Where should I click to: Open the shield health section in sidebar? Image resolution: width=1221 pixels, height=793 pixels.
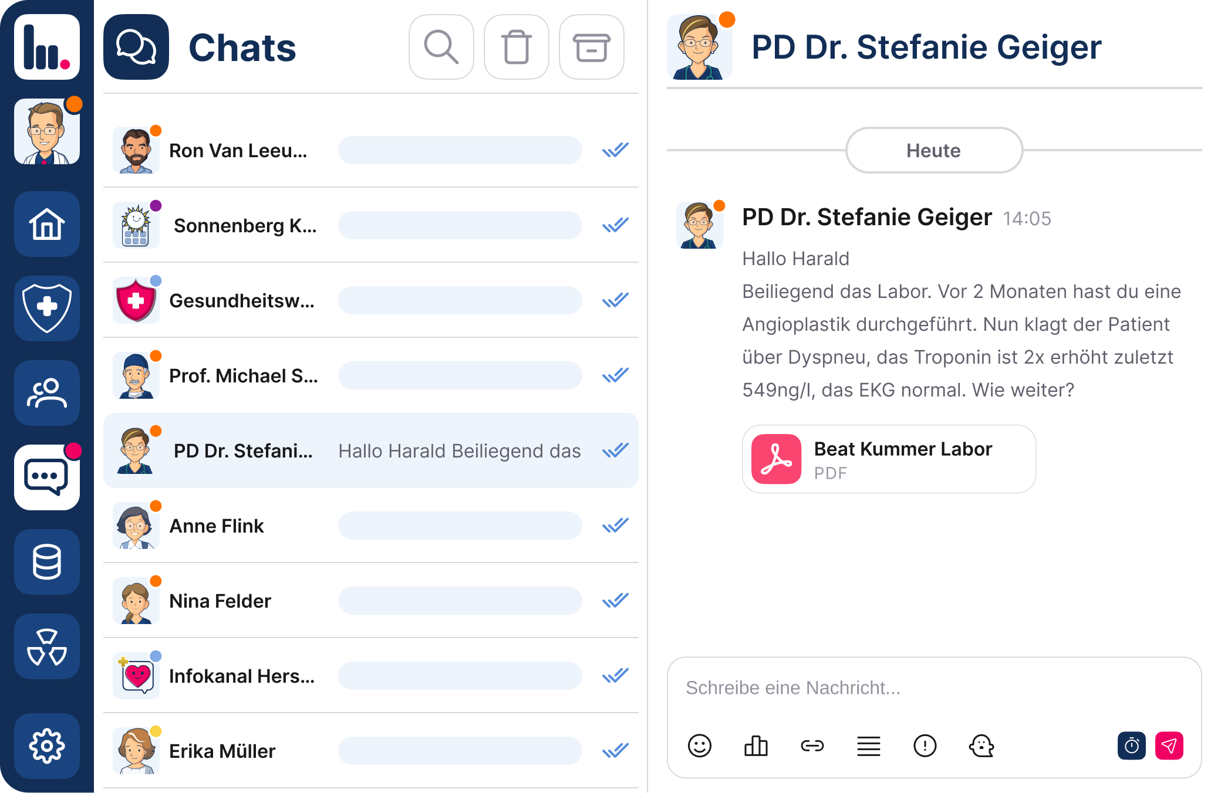tap(47, 309)
